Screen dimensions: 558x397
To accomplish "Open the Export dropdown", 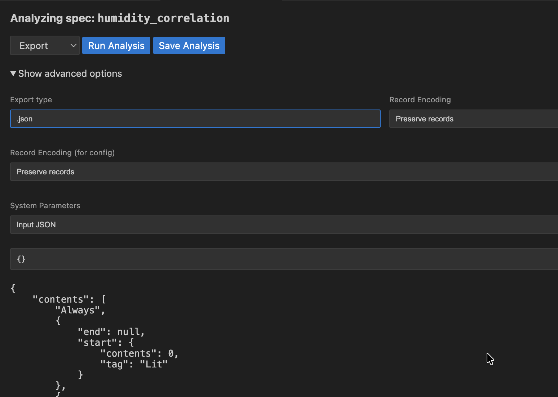I will pyautogui.click(x=45, y=45).
